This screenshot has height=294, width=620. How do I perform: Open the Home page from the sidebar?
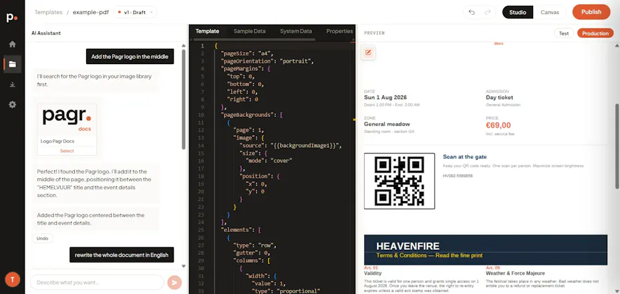click(12, 44)
